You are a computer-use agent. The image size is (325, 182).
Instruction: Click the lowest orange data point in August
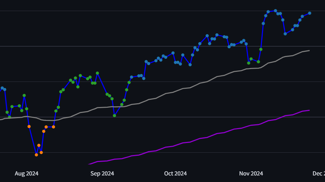tap(36, 155)
